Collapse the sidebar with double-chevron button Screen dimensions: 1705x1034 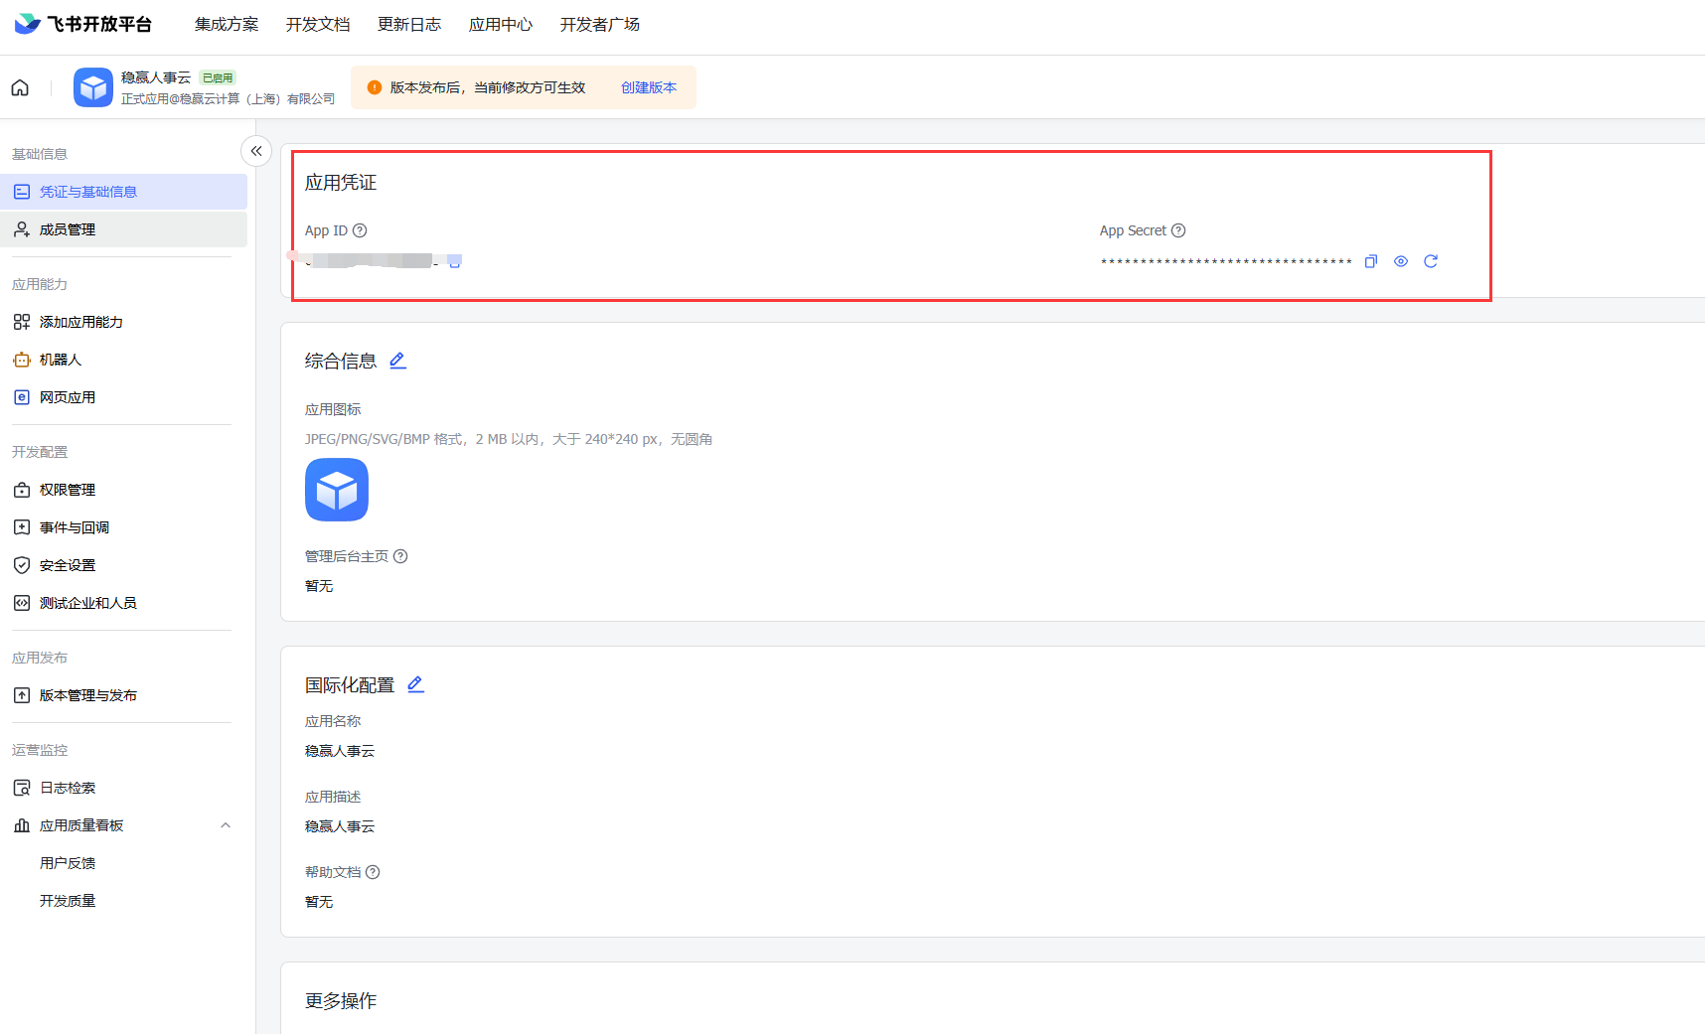pos(256,151)
